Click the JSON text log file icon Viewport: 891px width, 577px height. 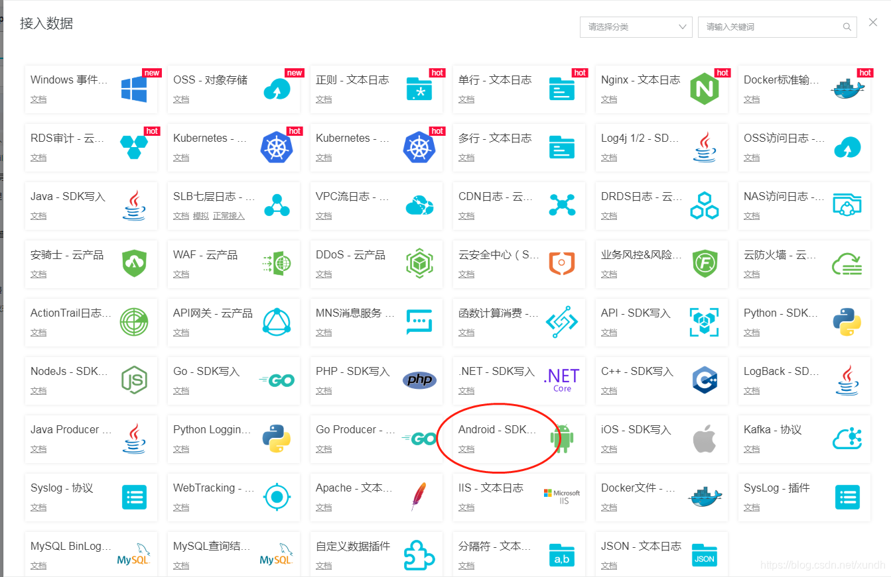(x=705, y=555)
